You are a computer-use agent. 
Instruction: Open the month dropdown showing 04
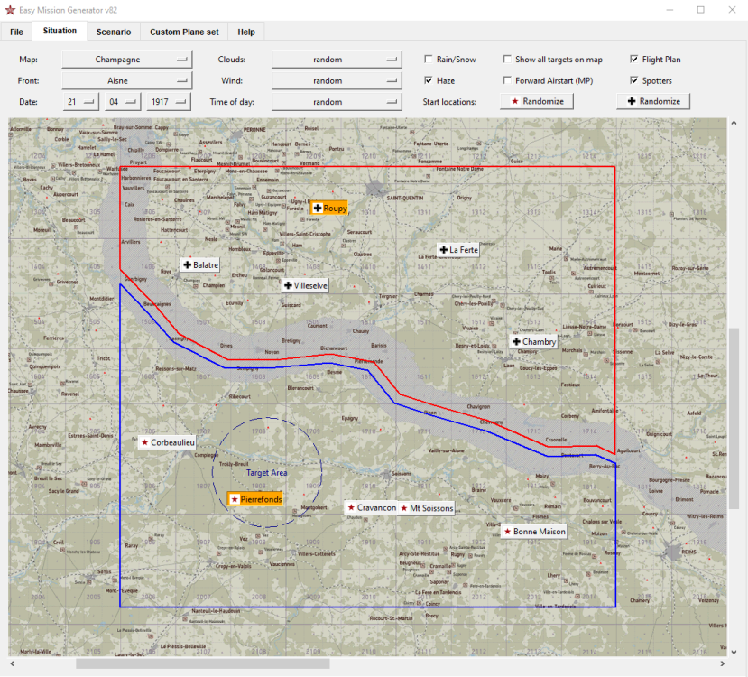(123, 102)
